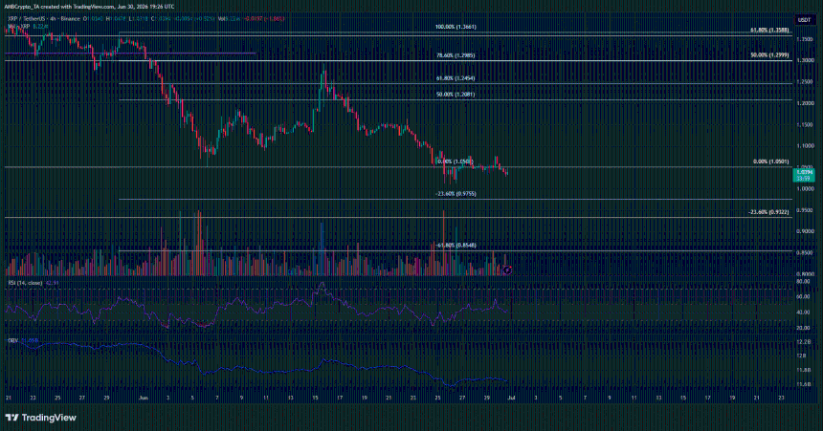823x431 pixels.
Task: Click the Vol XRP volume indicator label
Action: (x=20, y=26)
